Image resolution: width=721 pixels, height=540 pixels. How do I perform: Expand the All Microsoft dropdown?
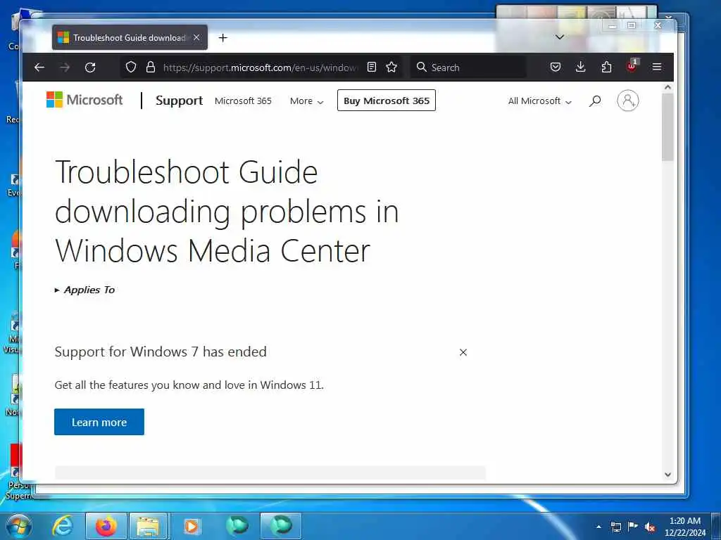(x=540, y=101)
